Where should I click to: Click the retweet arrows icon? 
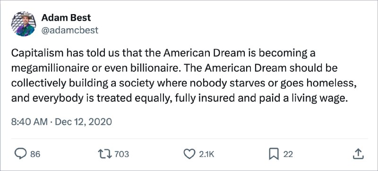[x=105, y=154]
